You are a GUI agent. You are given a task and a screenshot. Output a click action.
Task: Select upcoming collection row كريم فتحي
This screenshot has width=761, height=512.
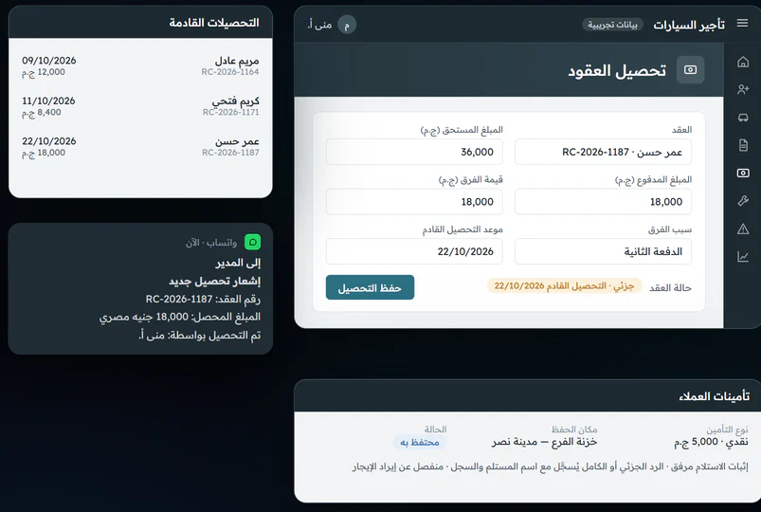140,106
